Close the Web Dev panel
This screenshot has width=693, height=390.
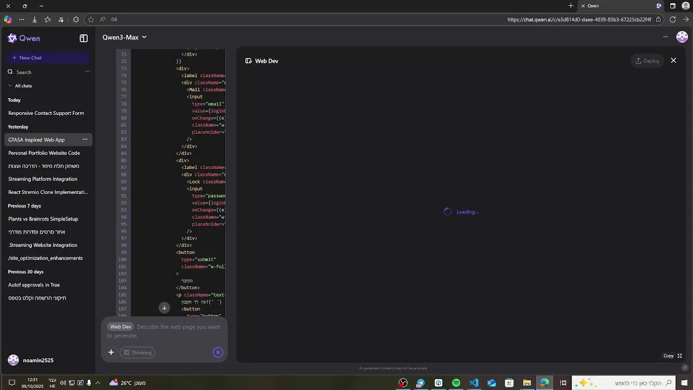(674, 61)
